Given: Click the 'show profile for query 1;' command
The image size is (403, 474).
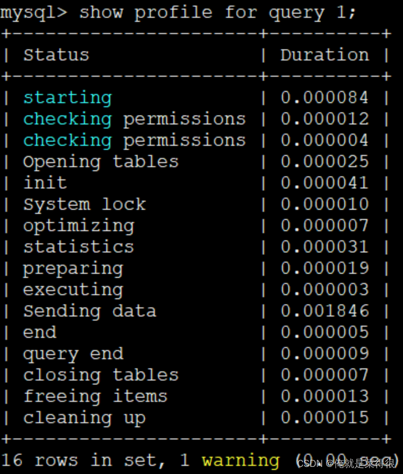Looking at the screenshot, I should click(218, 14).
